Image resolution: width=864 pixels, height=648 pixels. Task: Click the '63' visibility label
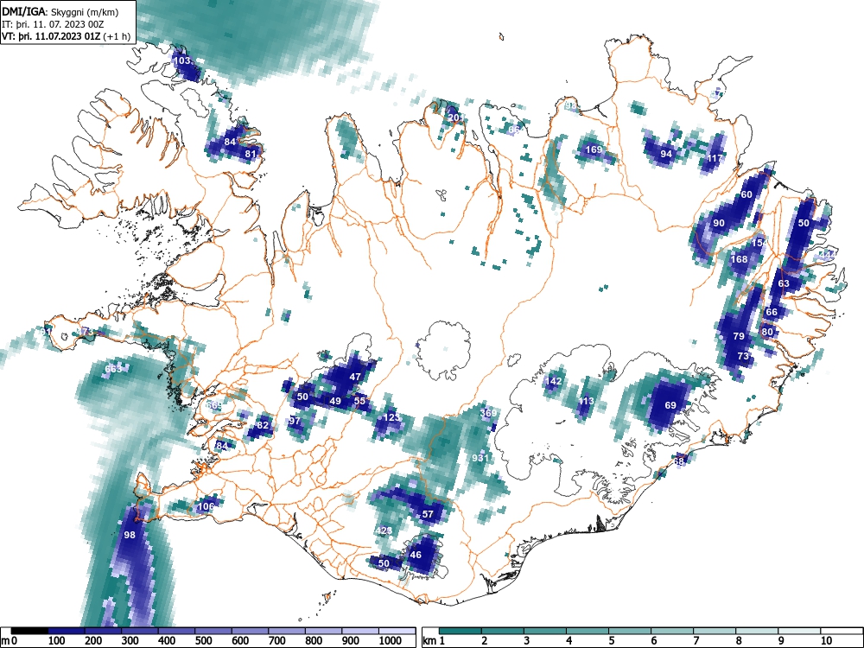pos(784,283)
